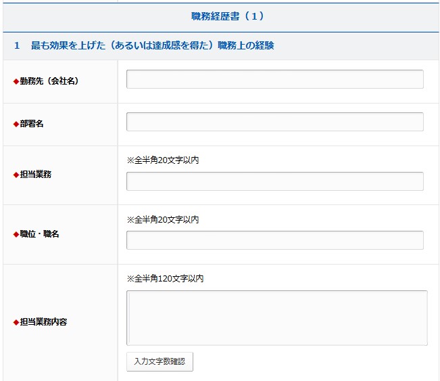440x381 pixels.
Task: Click the 職務経歴書（1） page header
Action: (x=221, y=16)
